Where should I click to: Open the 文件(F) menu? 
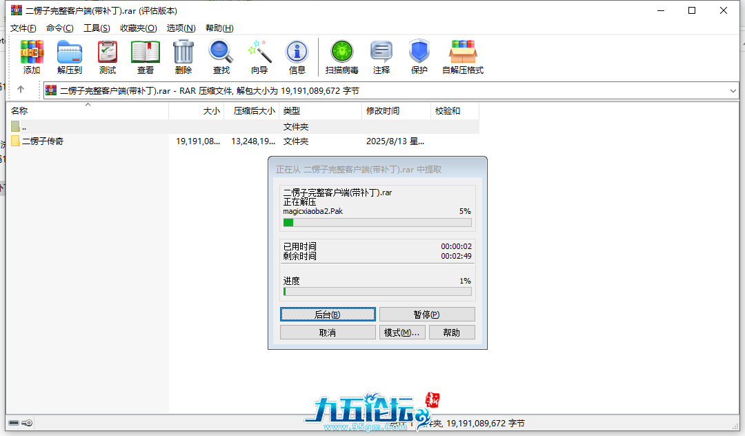(23, 28)
